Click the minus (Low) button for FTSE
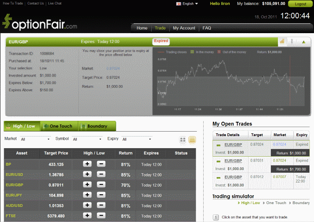314x222 pixels. [101, 216]
